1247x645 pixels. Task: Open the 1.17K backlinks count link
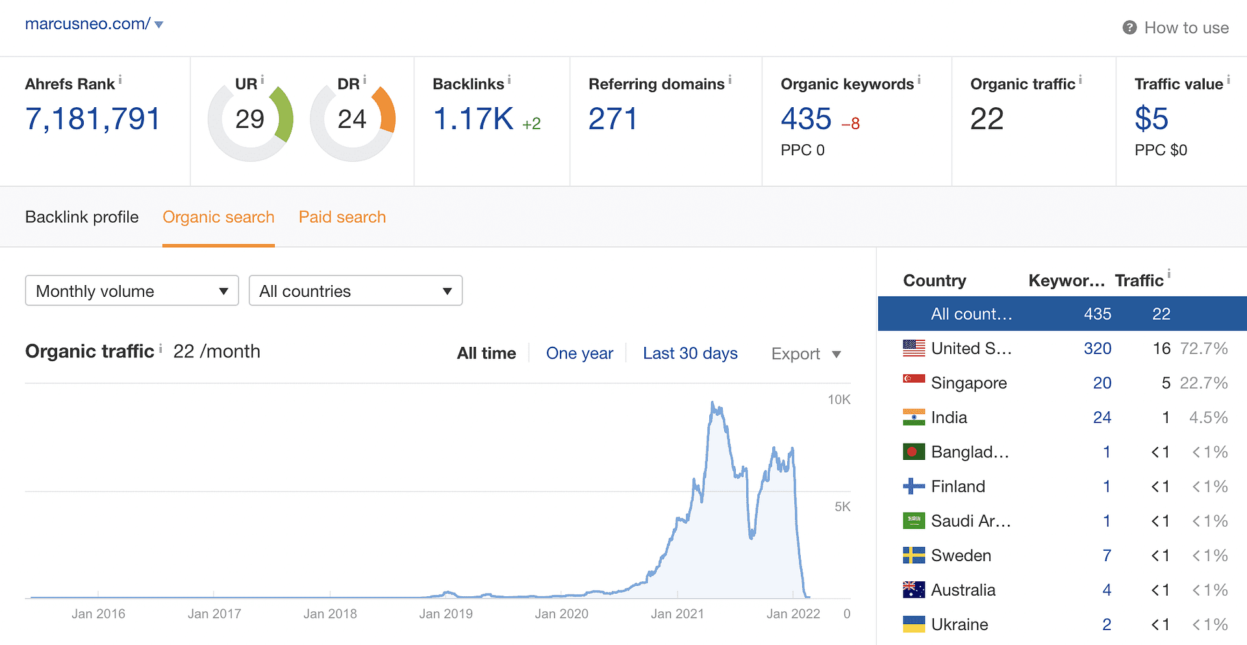tap(473, 120)
